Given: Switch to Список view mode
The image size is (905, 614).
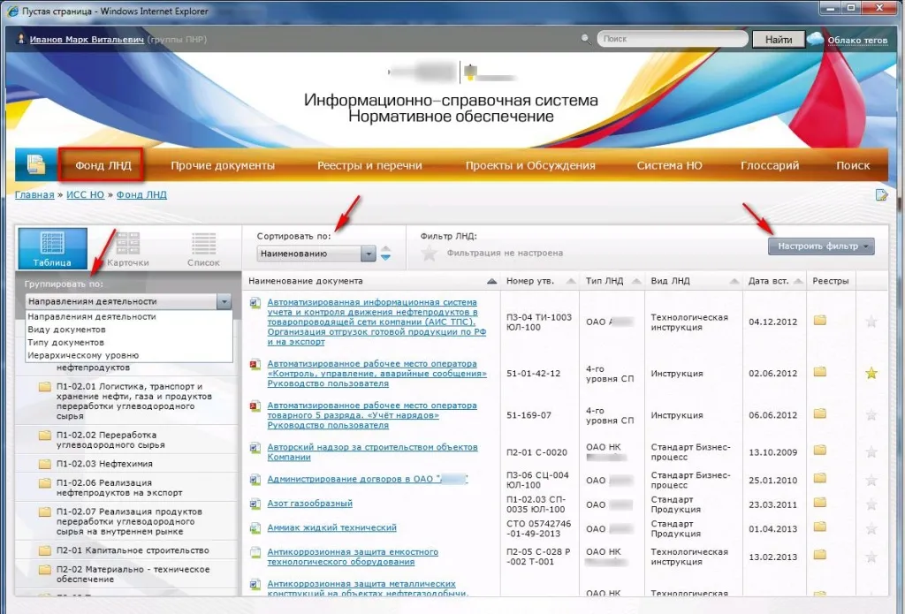Looking at the screenshot, I should [x=203, y=248].
